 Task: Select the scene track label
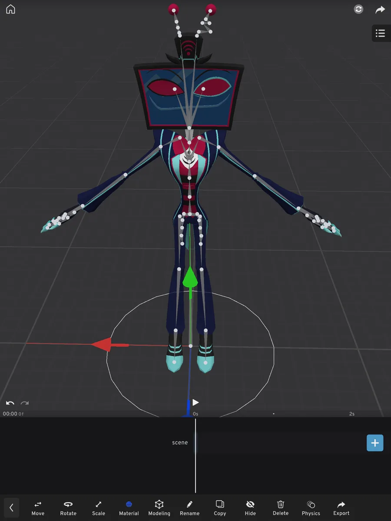tap(180, 442)
